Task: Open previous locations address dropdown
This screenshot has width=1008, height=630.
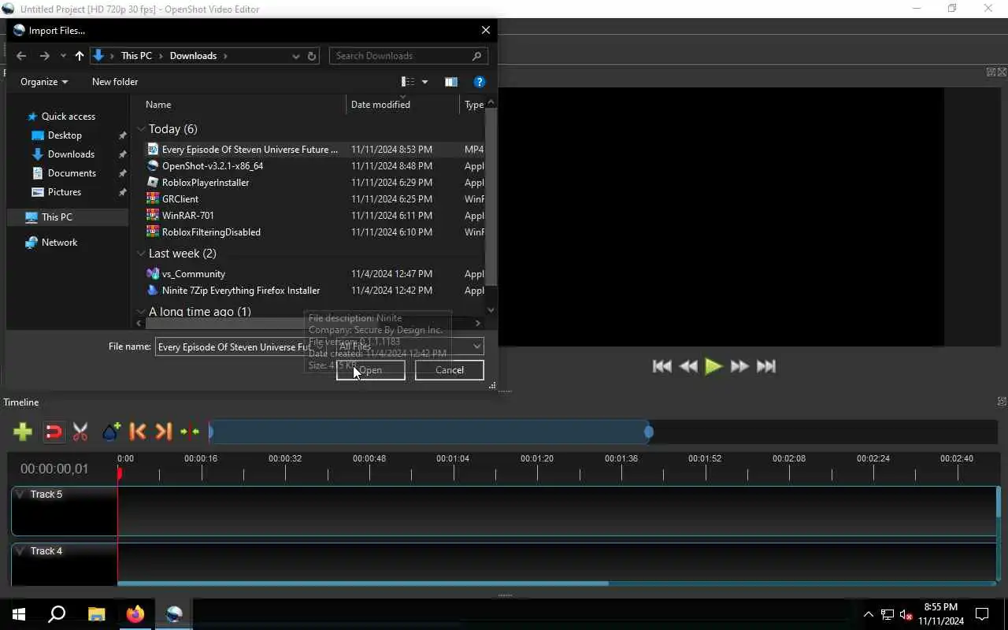Action: 295,56
